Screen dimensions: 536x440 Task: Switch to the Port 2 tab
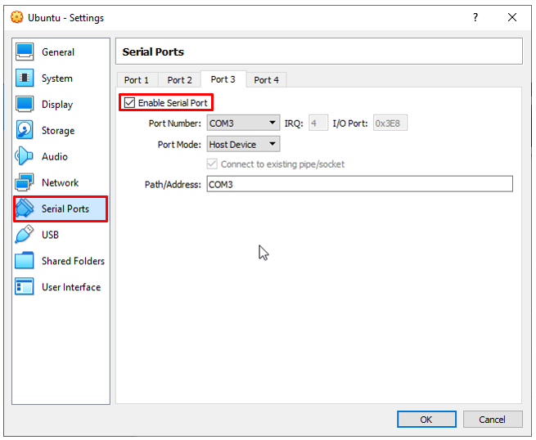180,80
